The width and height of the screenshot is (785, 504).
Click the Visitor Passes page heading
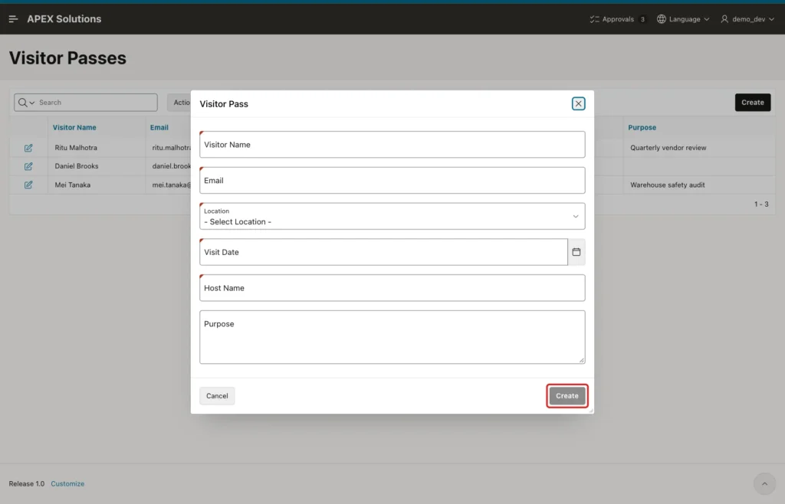[x=67, y=58]
